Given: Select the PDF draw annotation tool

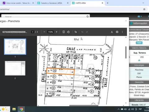Looking at the screenshot, I should click(x=76, y=32).
